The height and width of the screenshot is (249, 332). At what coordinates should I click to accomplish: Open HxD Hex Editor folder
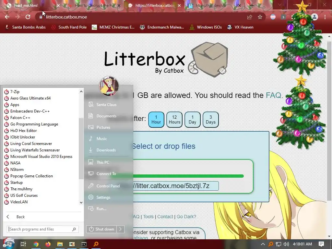coord(41,131)
